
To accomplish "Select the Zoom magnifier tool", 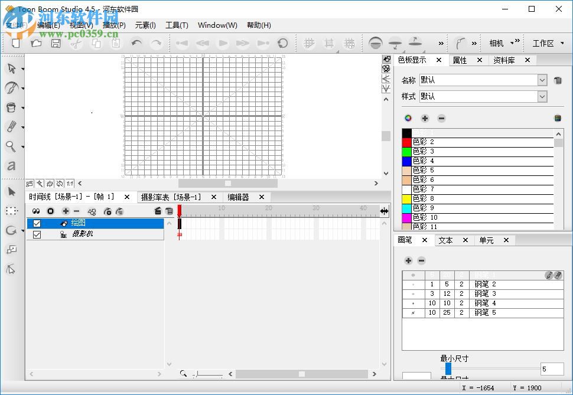I will click(x=11, y=146).
